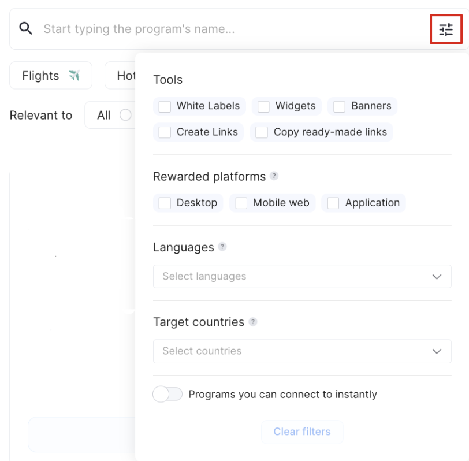Tick the Banners checkbox

[340, 106]
